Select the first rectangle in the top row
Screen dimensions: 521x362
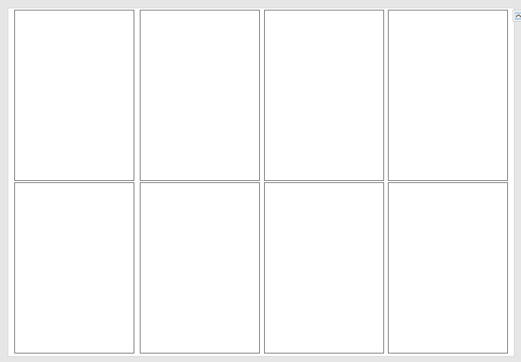[74, 95]
